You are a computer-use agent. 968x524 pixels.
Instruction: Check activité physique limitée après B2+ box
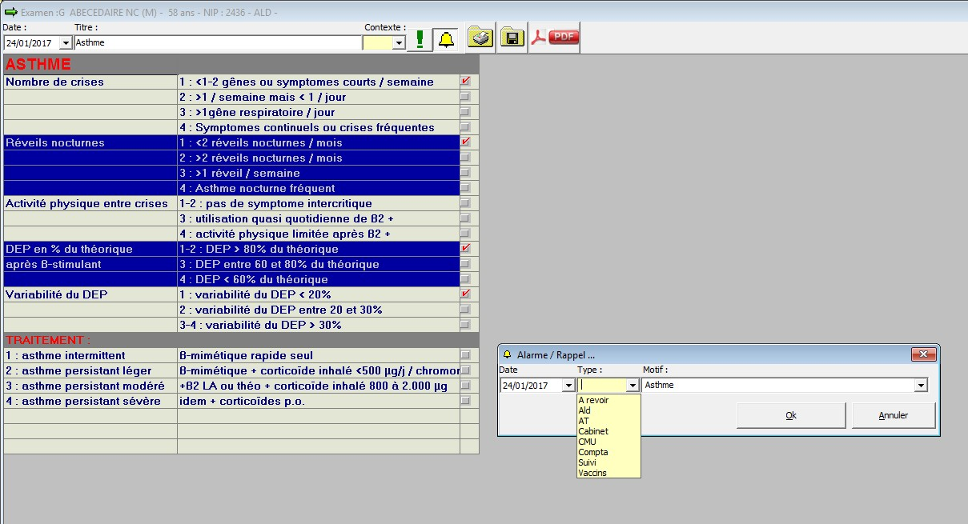pyautogui.click(x=465, y=234)
